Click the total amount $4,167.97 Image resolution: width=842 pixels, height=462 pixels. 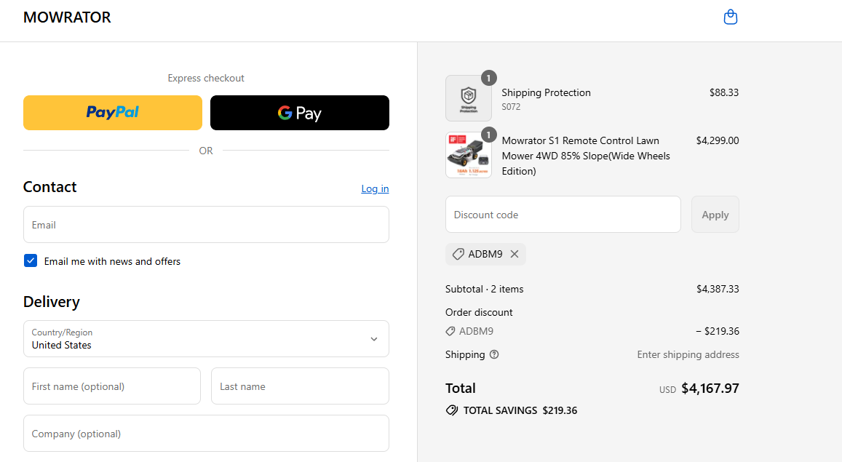pyautogui.click(x=710, y=388)
